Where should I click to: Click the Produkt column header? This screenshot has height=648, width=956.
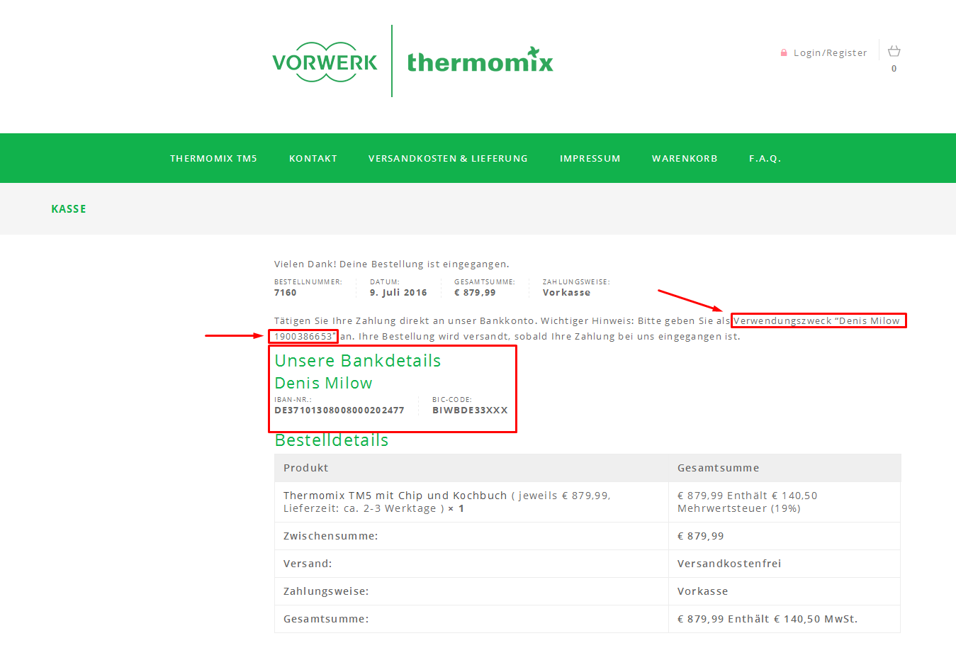306,468
